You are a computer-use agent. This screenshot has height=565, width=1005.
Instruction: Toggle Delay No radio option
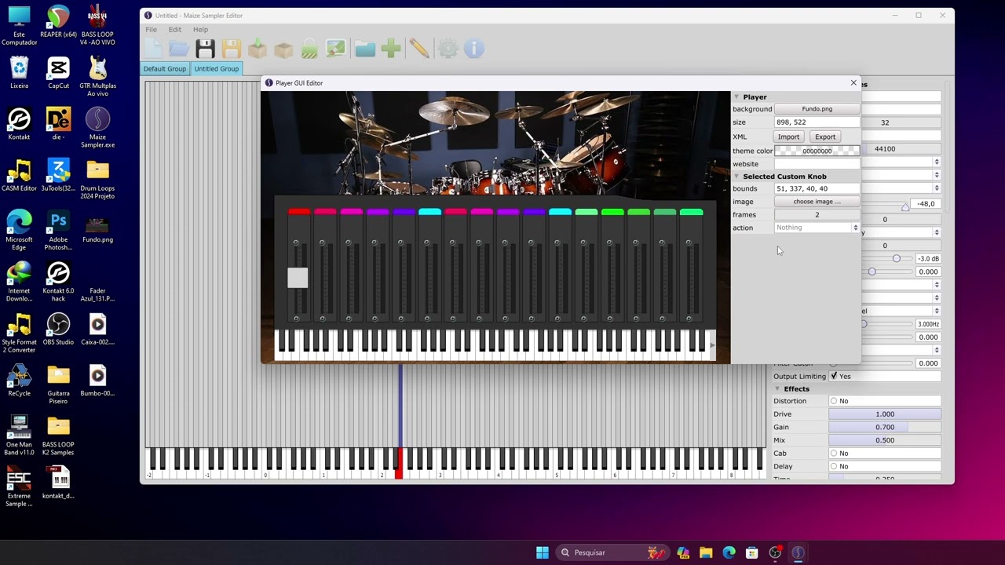point(834,466)
